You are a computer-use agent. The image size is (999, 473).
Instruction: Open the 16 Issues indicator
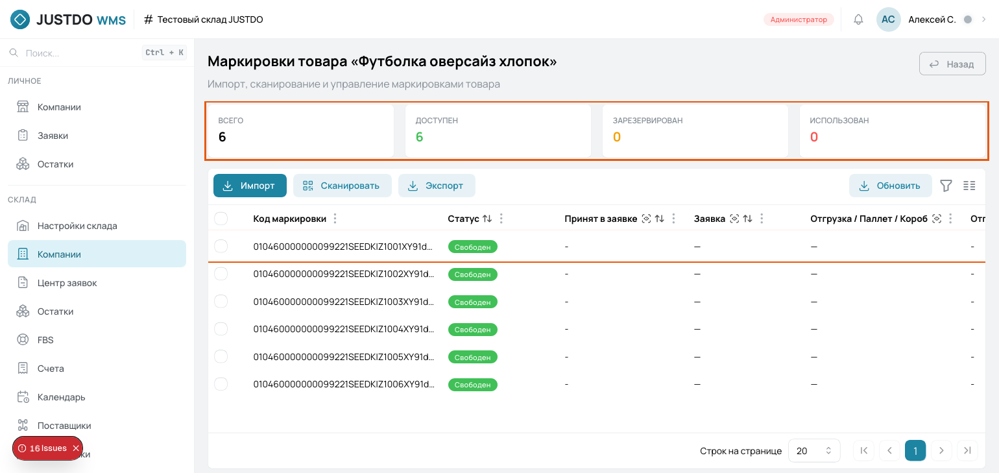pos(43,448)
